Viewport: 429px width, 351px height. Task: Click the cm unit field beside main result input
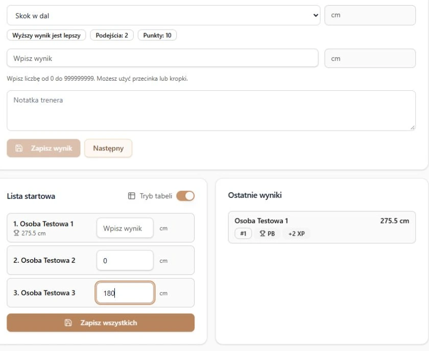coord(370,58)
